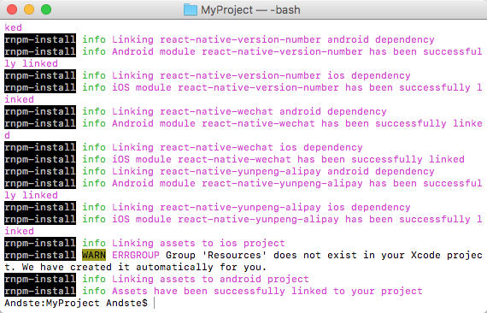
Task: Click 'Linking react-native-wechat android dependency' line
Action: (x=249, y=111)
